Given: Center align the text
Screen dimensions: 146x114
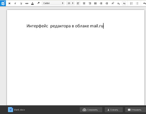Looking at the screenshot, I should pos(84,3).
